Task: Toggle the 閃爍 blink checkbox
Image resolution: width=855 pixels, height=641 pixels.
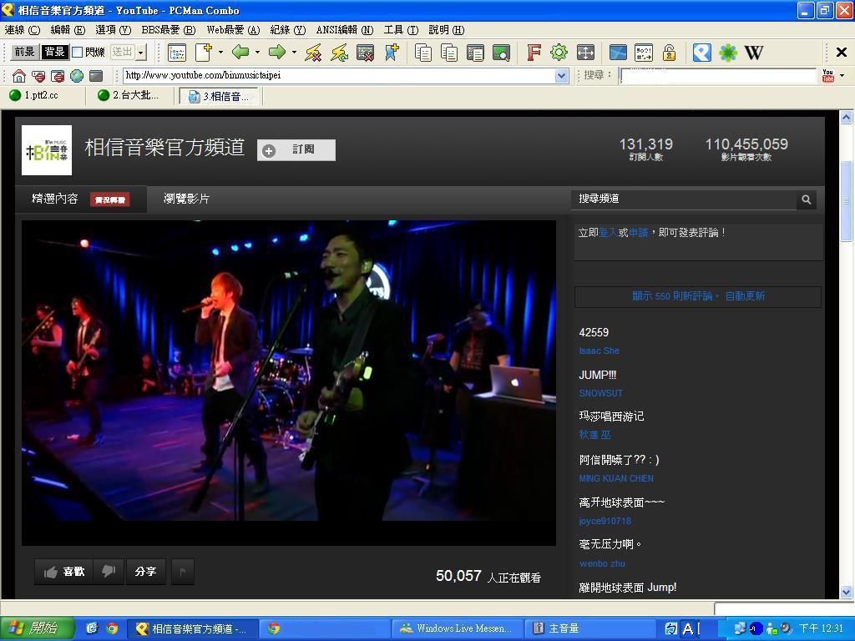Action: coord(78,53)
